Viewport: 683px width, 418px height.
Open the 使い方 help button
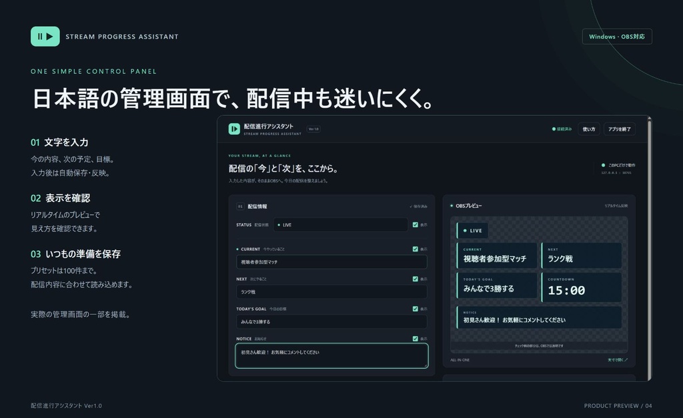[x=589, y=129]
